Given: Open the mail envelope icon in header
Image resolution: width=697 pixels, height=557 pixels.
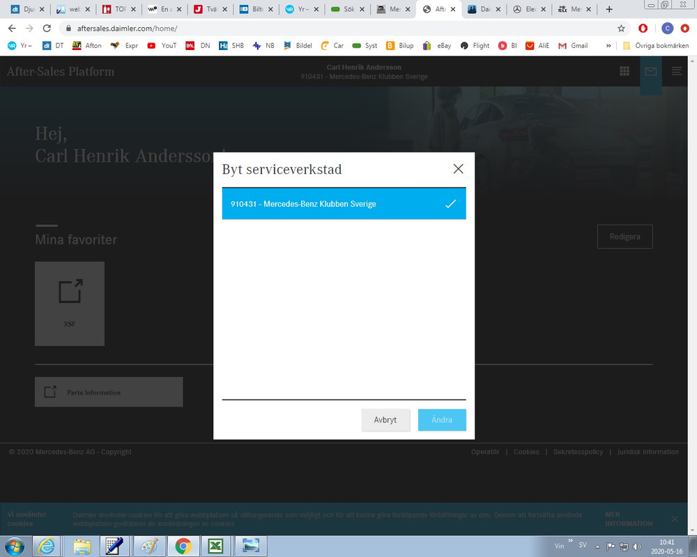Looking at the screenshot, I should coord(651,71).
